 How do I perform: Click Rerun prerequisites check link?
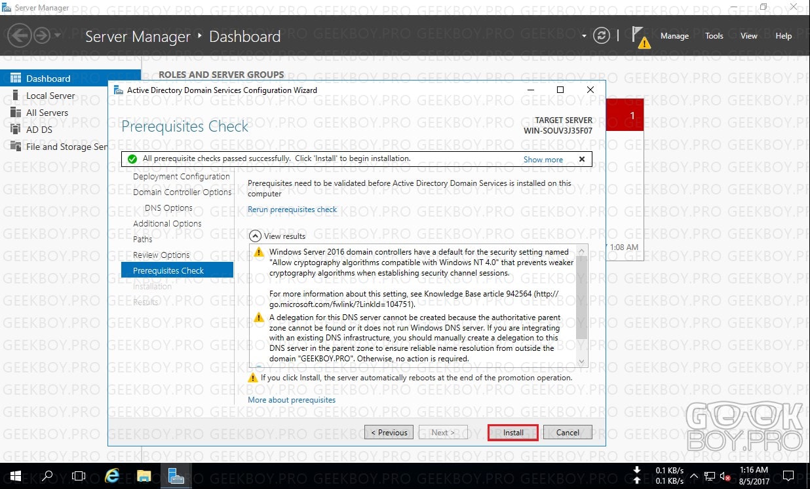click(292, 209)
